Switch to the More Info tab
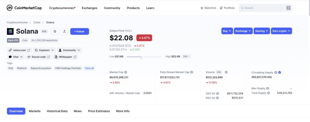 (x=123, y=111)
